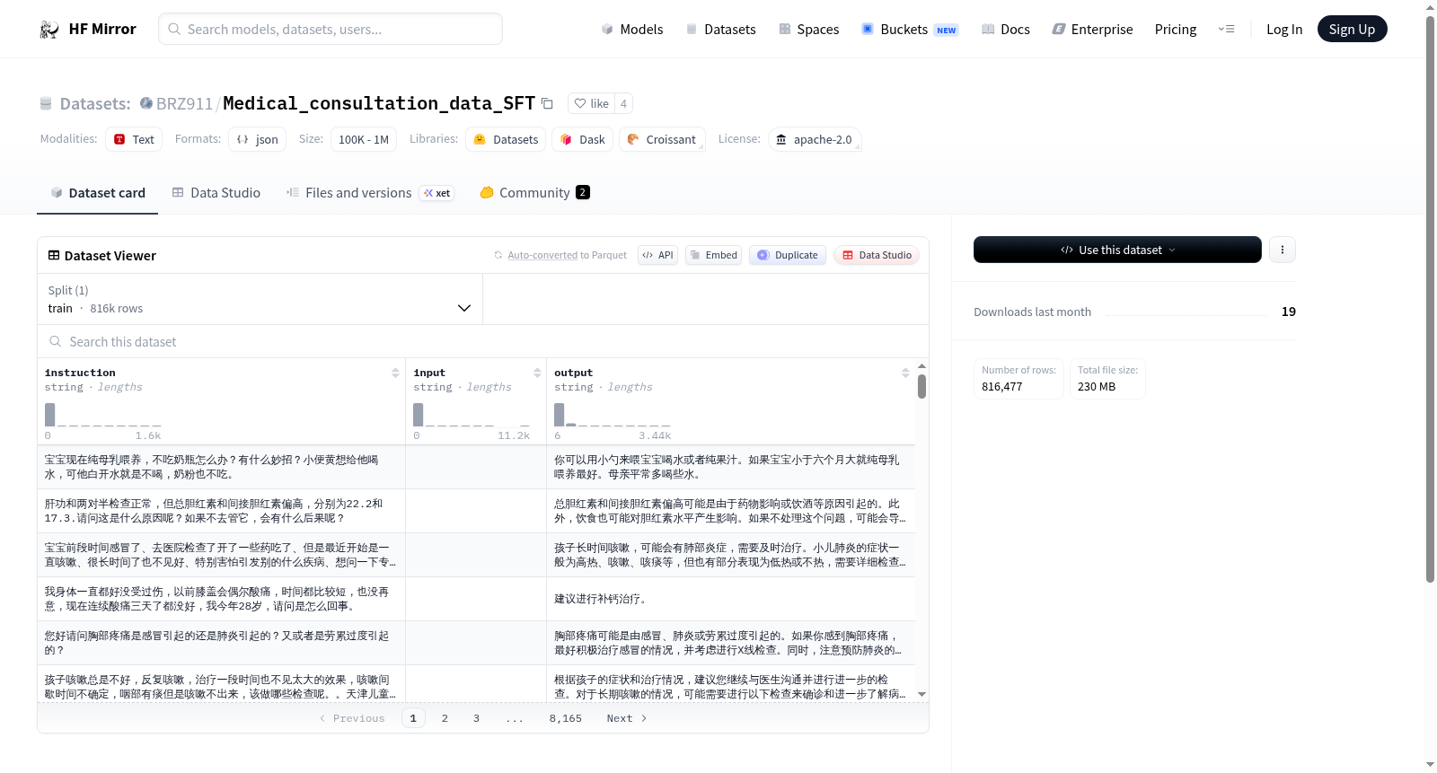Click the BRZ911 user avatar
Viewport: 1437px width, 773px height.
click(x=146, y=103)
